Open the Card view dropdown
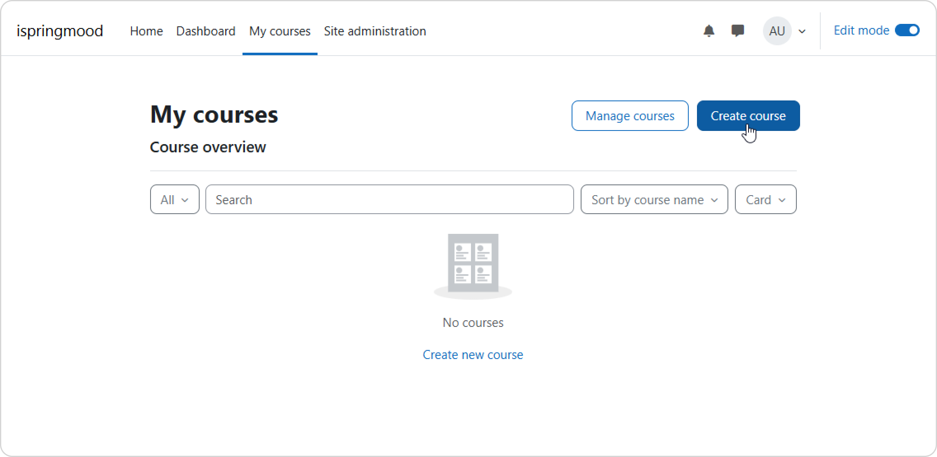 (765, 200)
